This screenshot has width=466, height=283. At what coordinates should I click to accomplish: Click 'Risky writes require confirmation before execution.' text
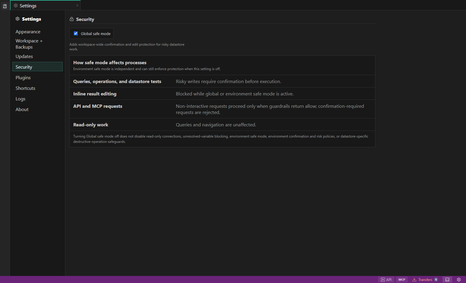[228, 82]
